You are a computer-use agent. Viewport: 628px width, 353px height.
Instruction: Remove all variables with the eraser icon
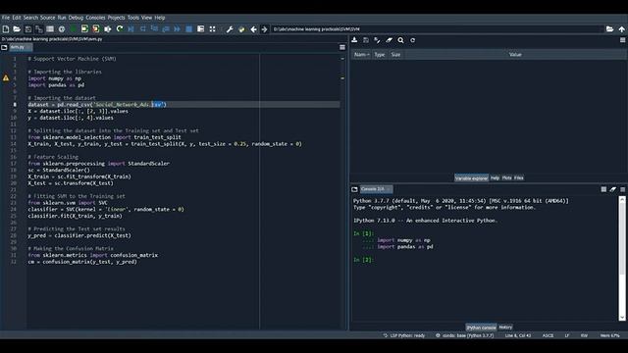pos(389,40)
